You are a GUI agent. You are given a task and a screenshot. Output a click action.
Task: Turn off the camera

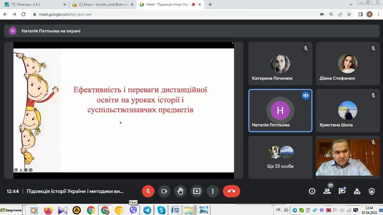[164, 191]
